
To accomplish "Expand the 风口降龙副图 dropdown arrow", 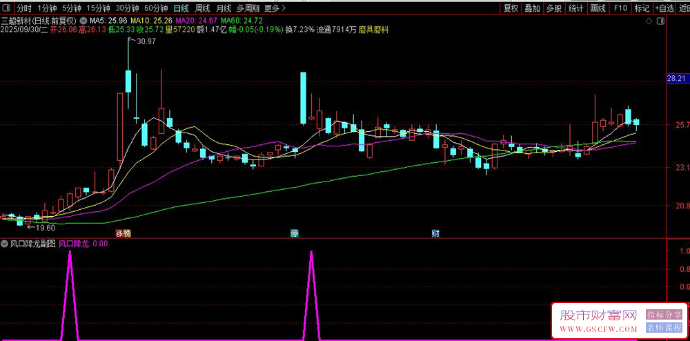I will [4, 243].
